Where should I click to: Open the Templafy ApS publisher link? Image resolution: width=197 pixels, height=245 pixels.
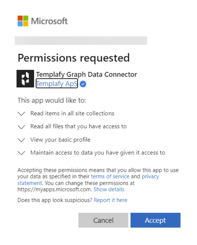(57, 84)
